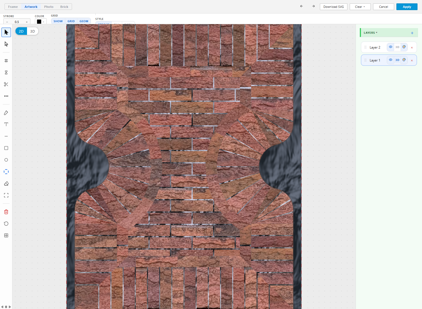The height and width of the screenshot is (309, 422).
Task: Add a new layer with plus icon
Action: coord(412,33)
